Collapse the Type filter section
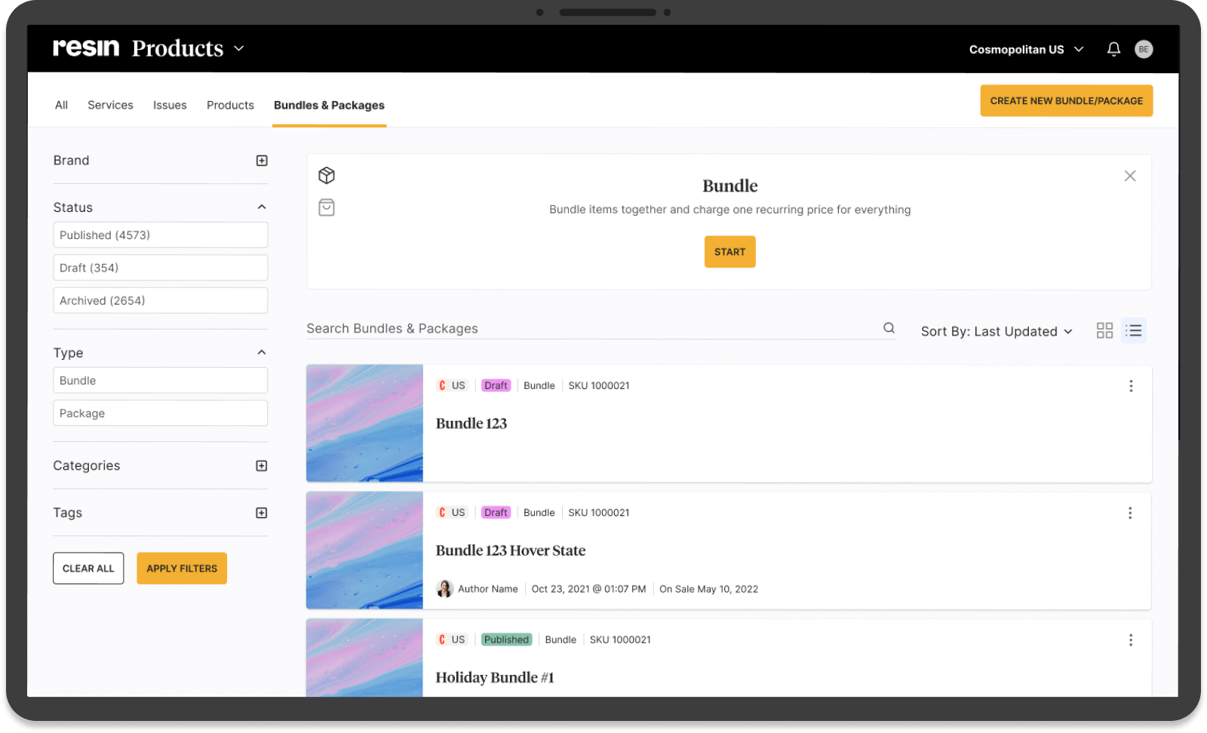1207x733 pixels. 261,351
